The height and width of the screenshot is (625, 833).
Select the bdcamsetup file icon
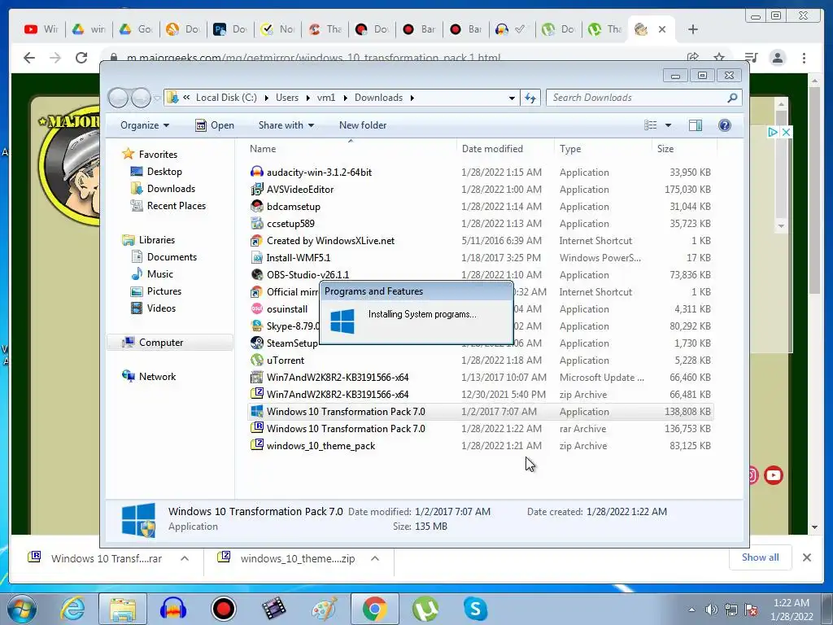[x=256, y=206]
